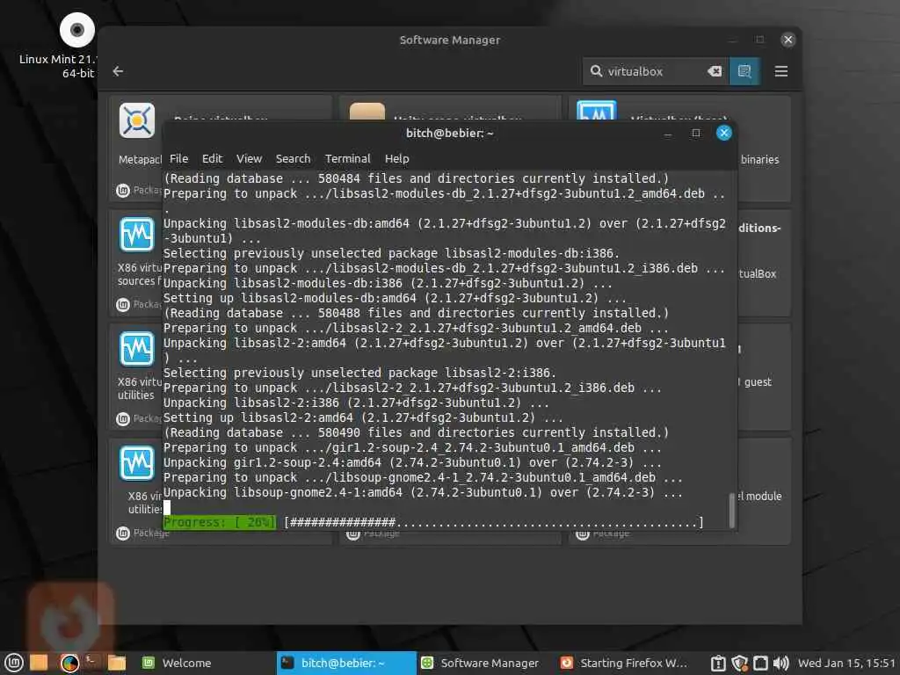Image resolution: width=900 pixels, height=675 pixels.
Task: Open the Terminal menu in menu bar
Action: (347, 158)
